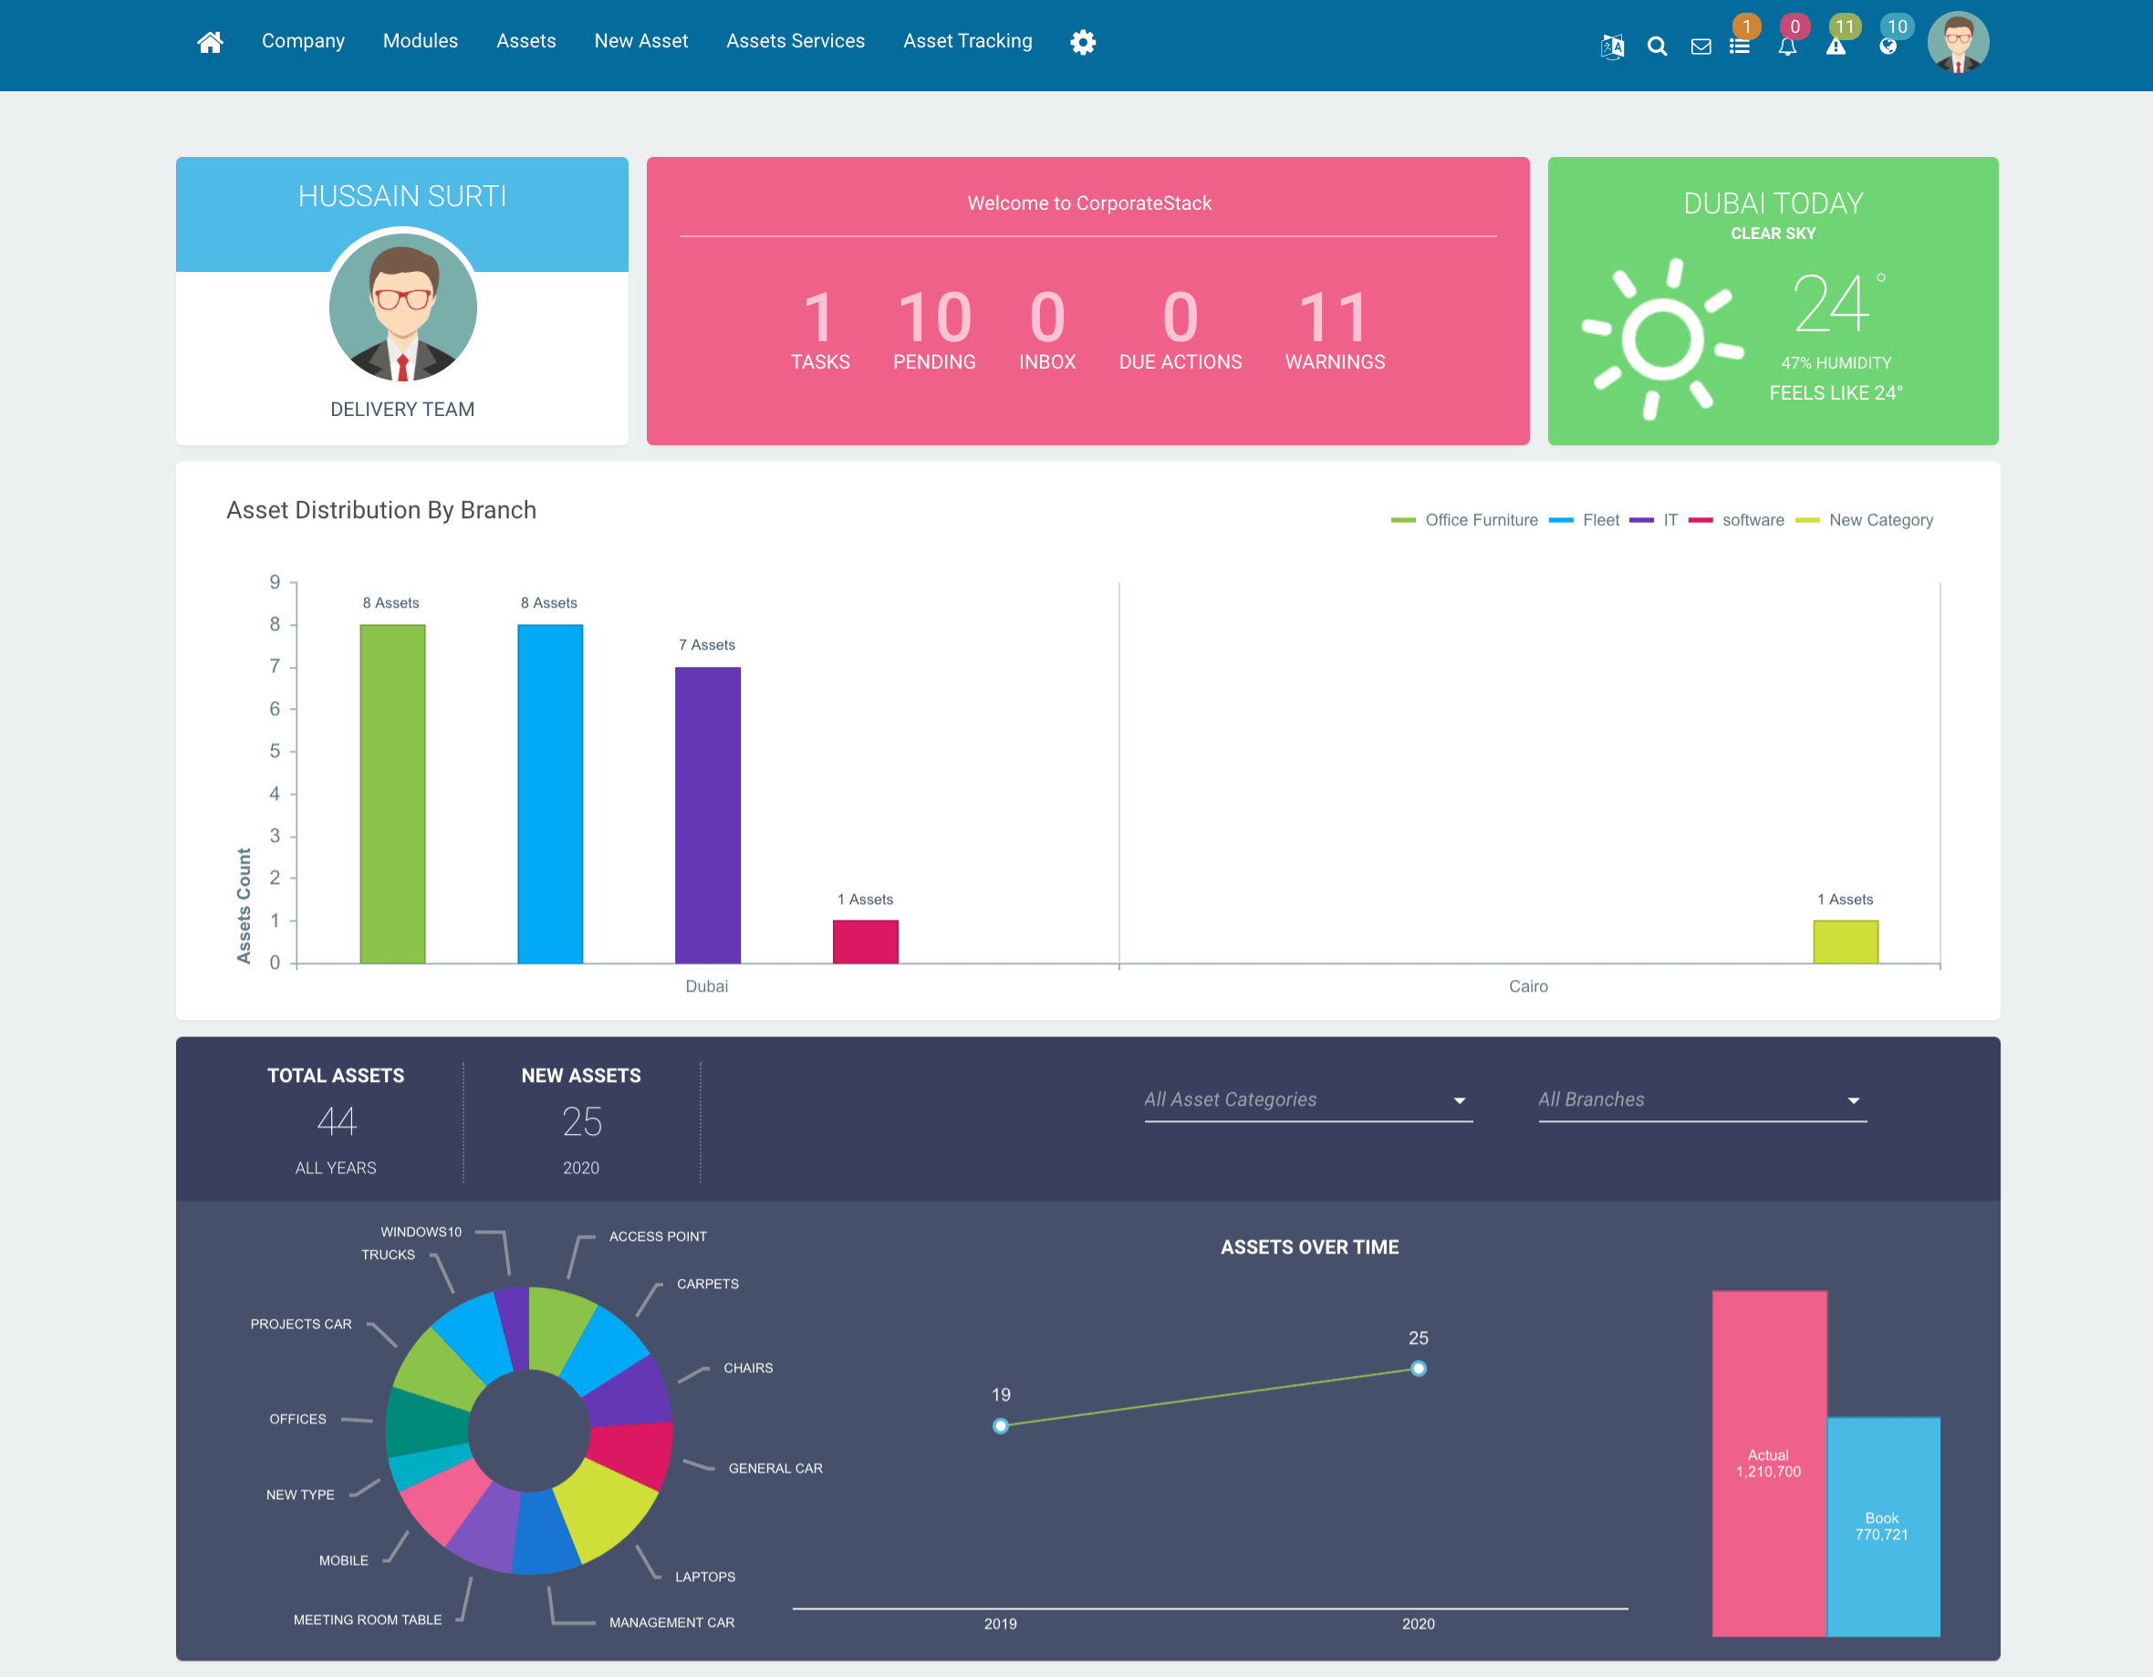
Task: Open the inbox envelope icon
Action: (1701, 47)
